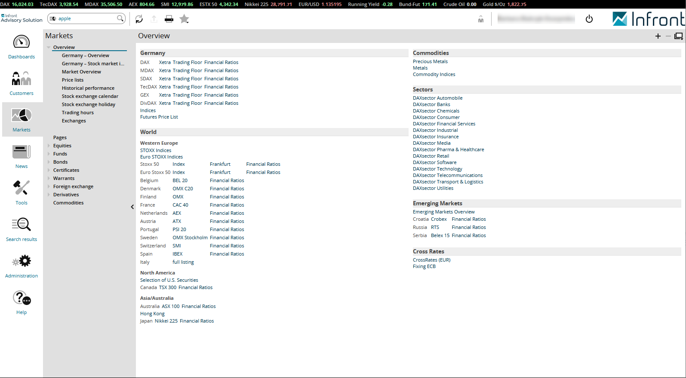Viewport: 686px width, 378px height.
Task: Open the Help sidebar icon
Action: pyautogui.click(x=22, y=298)
